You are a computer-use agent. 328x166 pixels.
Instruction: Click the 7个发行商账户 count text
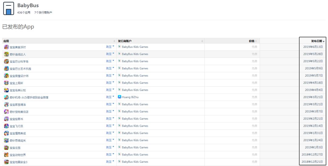[x=43, y=12]
